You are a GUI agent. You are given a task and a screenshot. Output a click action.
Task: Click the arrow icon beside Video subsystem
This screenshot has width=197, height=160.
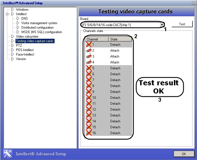pyautogui.click(x=12, y=36)
